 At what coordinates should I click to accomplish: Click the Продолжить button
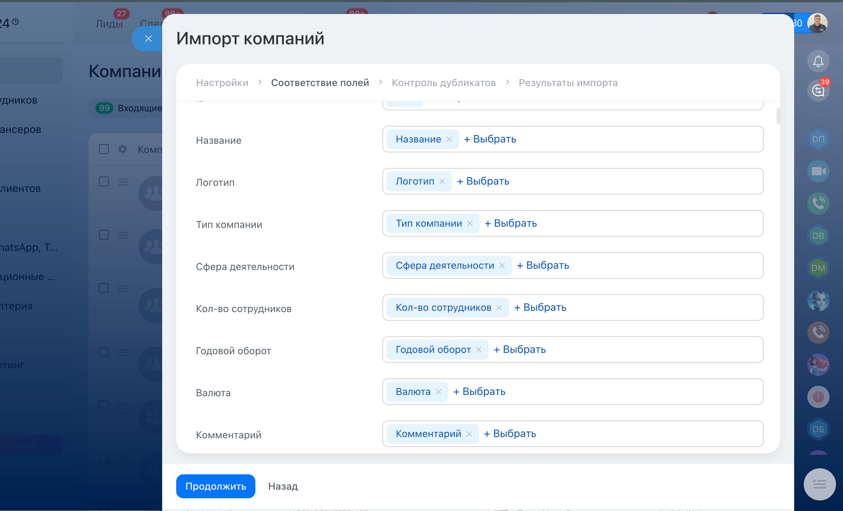[215, 486]
